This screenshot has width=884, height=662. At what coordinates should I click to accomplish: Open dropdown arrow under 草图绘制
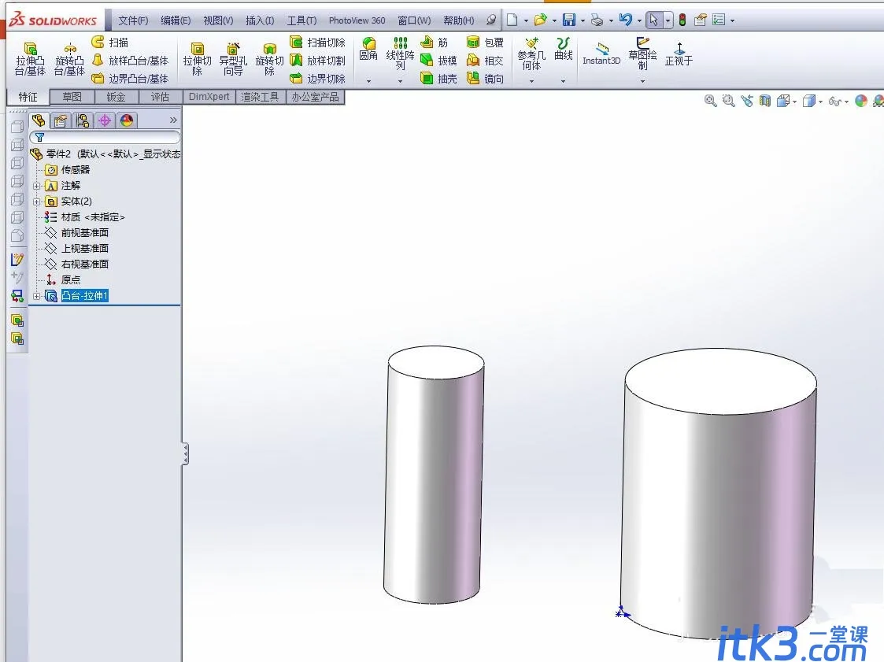pyautogui.click(x=642, y=81)
